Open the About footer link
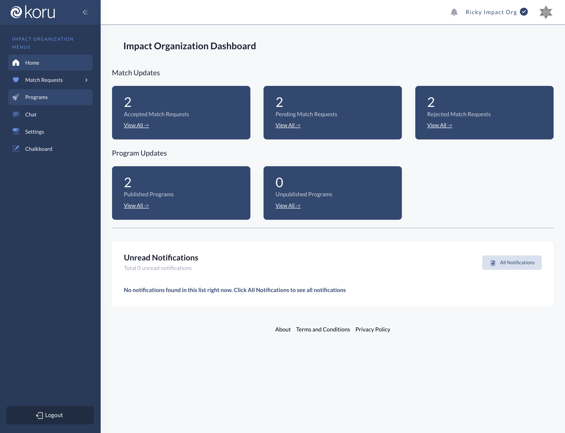565x433 pixels. [x=283, y=329]
